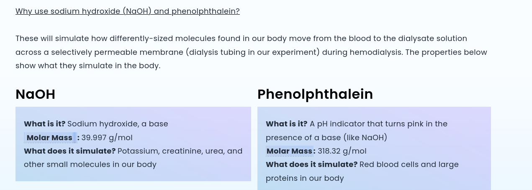
Task: Click "proteins in our body" line
Action: click(x=305, y=178)
